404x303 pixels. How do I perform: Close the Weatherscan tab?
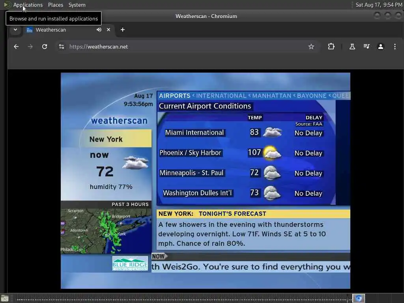[108, 30]
